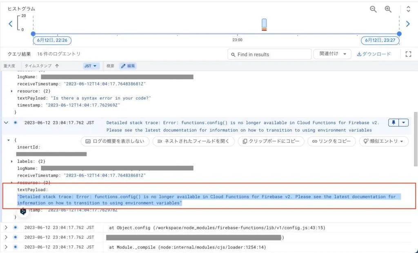Click the Find in results search field
This screenshot has height=253, width=418.
pyautogui.click(x=269, y=54)
